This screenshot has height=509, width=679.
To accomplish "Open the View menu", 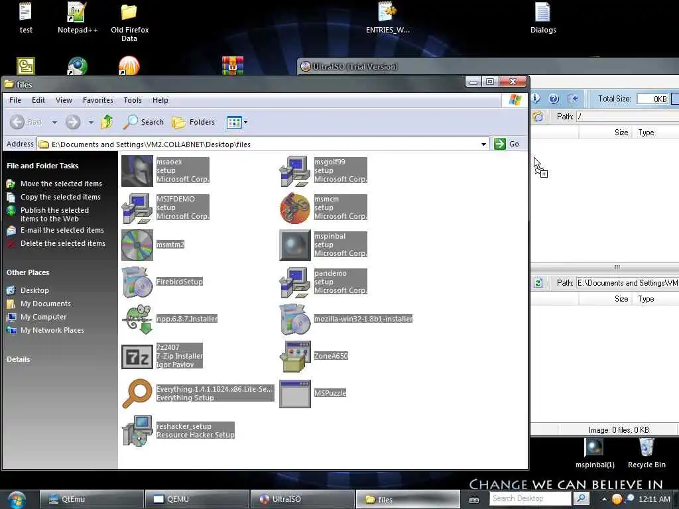I will [x=64, y=100].
